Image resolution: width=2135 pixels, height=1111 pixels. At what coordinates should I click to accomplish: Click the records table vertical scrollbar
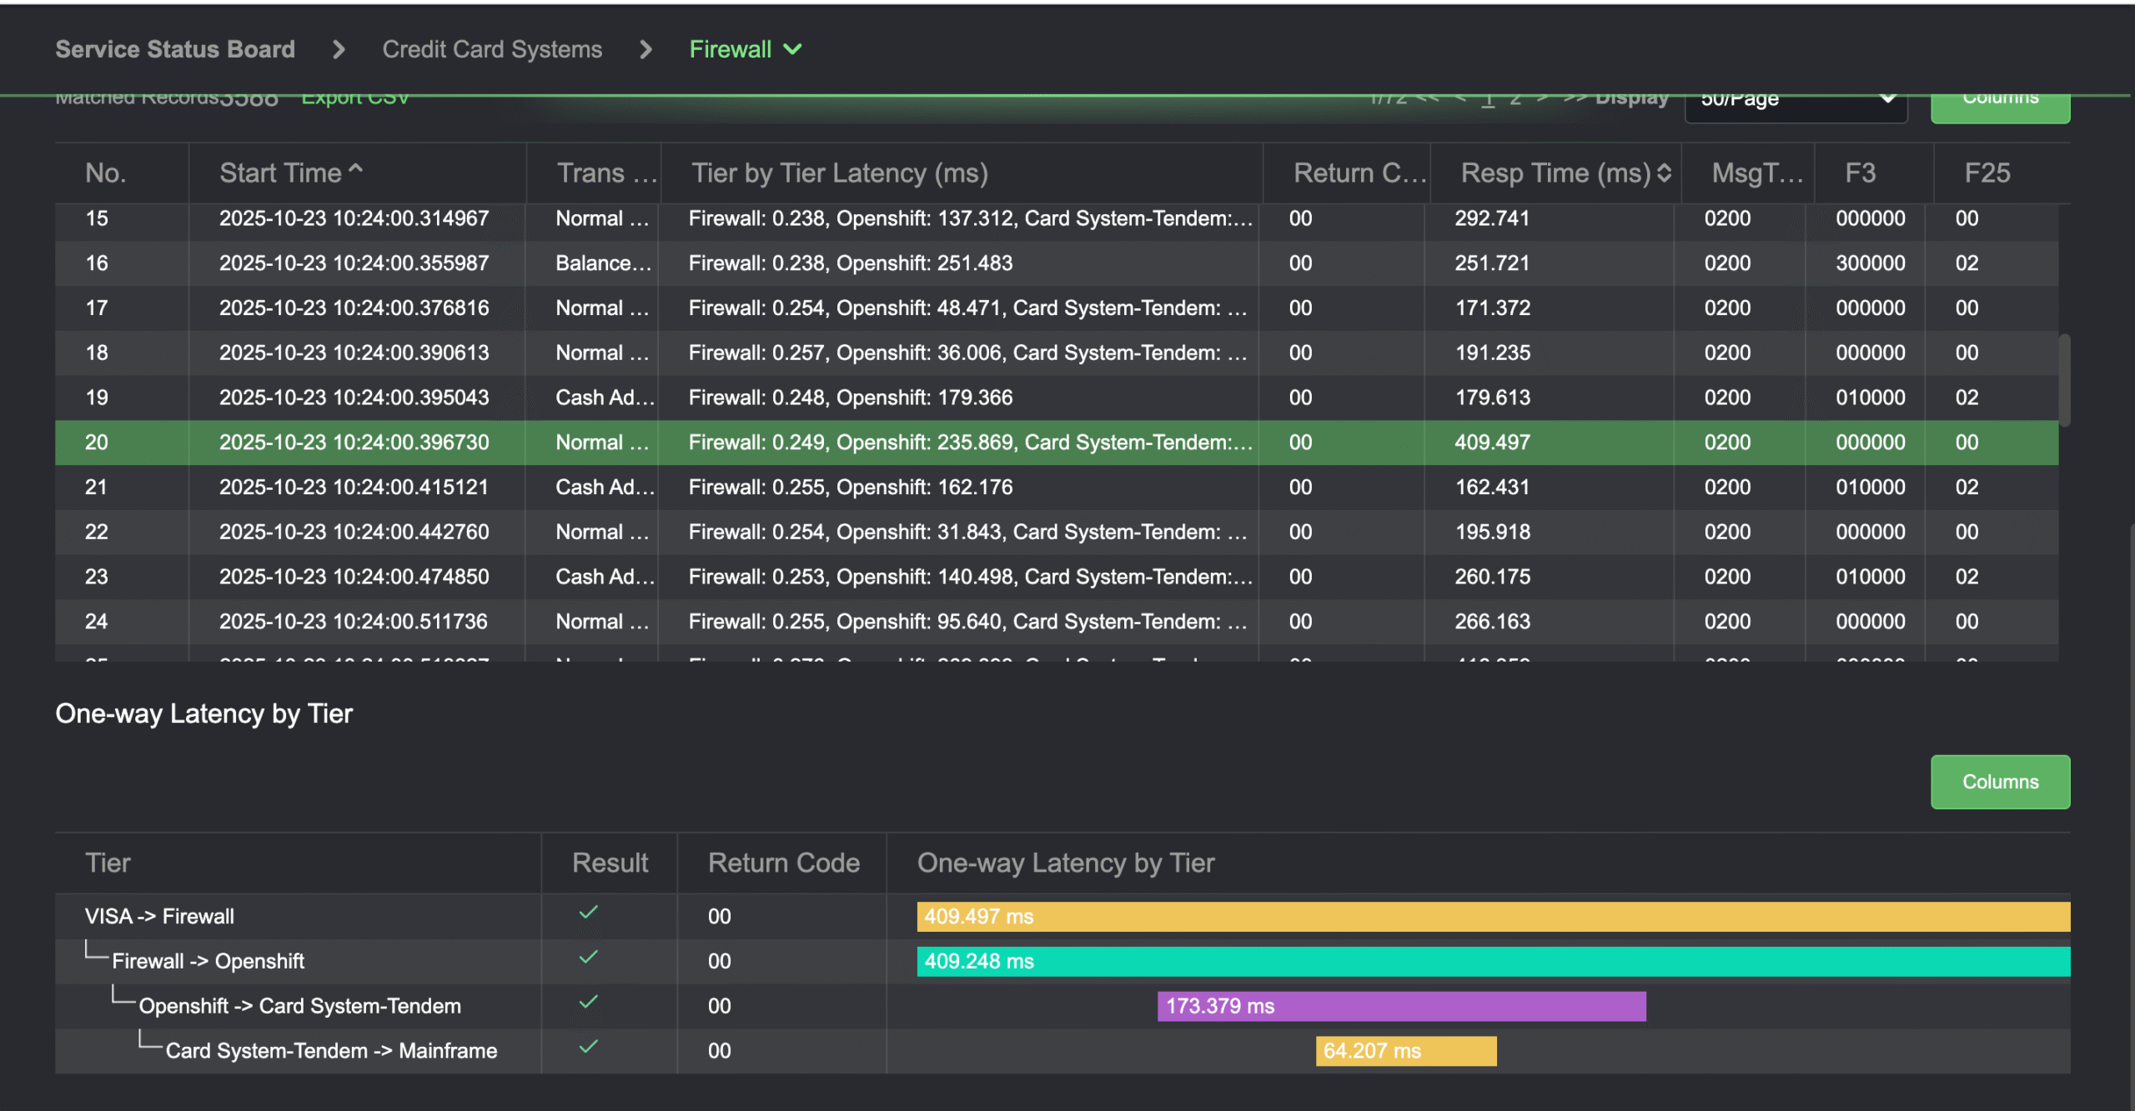(x=2064, y=380)
